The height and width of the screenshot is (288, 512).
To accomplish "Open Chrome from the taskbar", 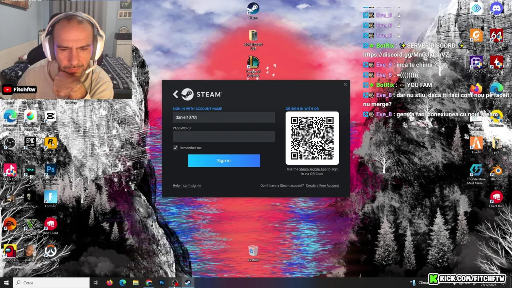I will tap(149, 283).
